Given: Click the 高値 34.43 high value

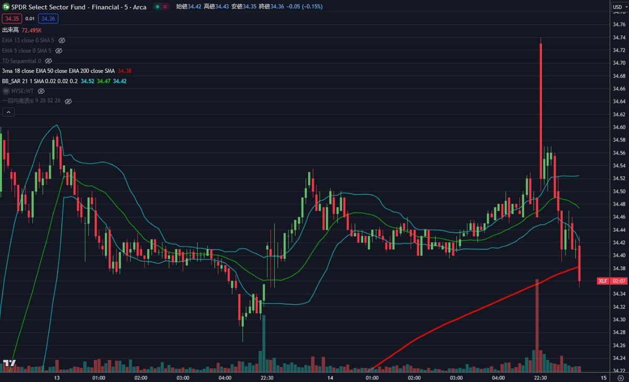Looking at the screenshot, I should coord(216,7).
